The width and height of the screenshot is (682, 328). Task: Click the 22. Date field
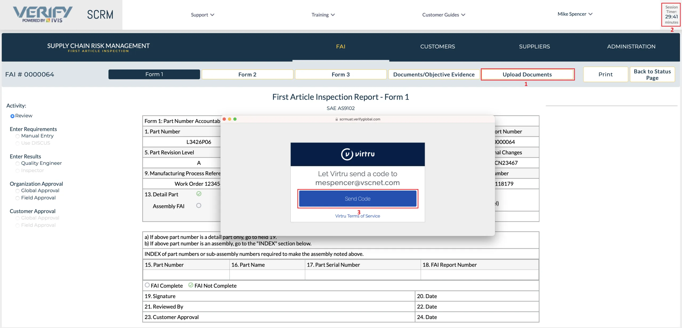click(477, 306)
